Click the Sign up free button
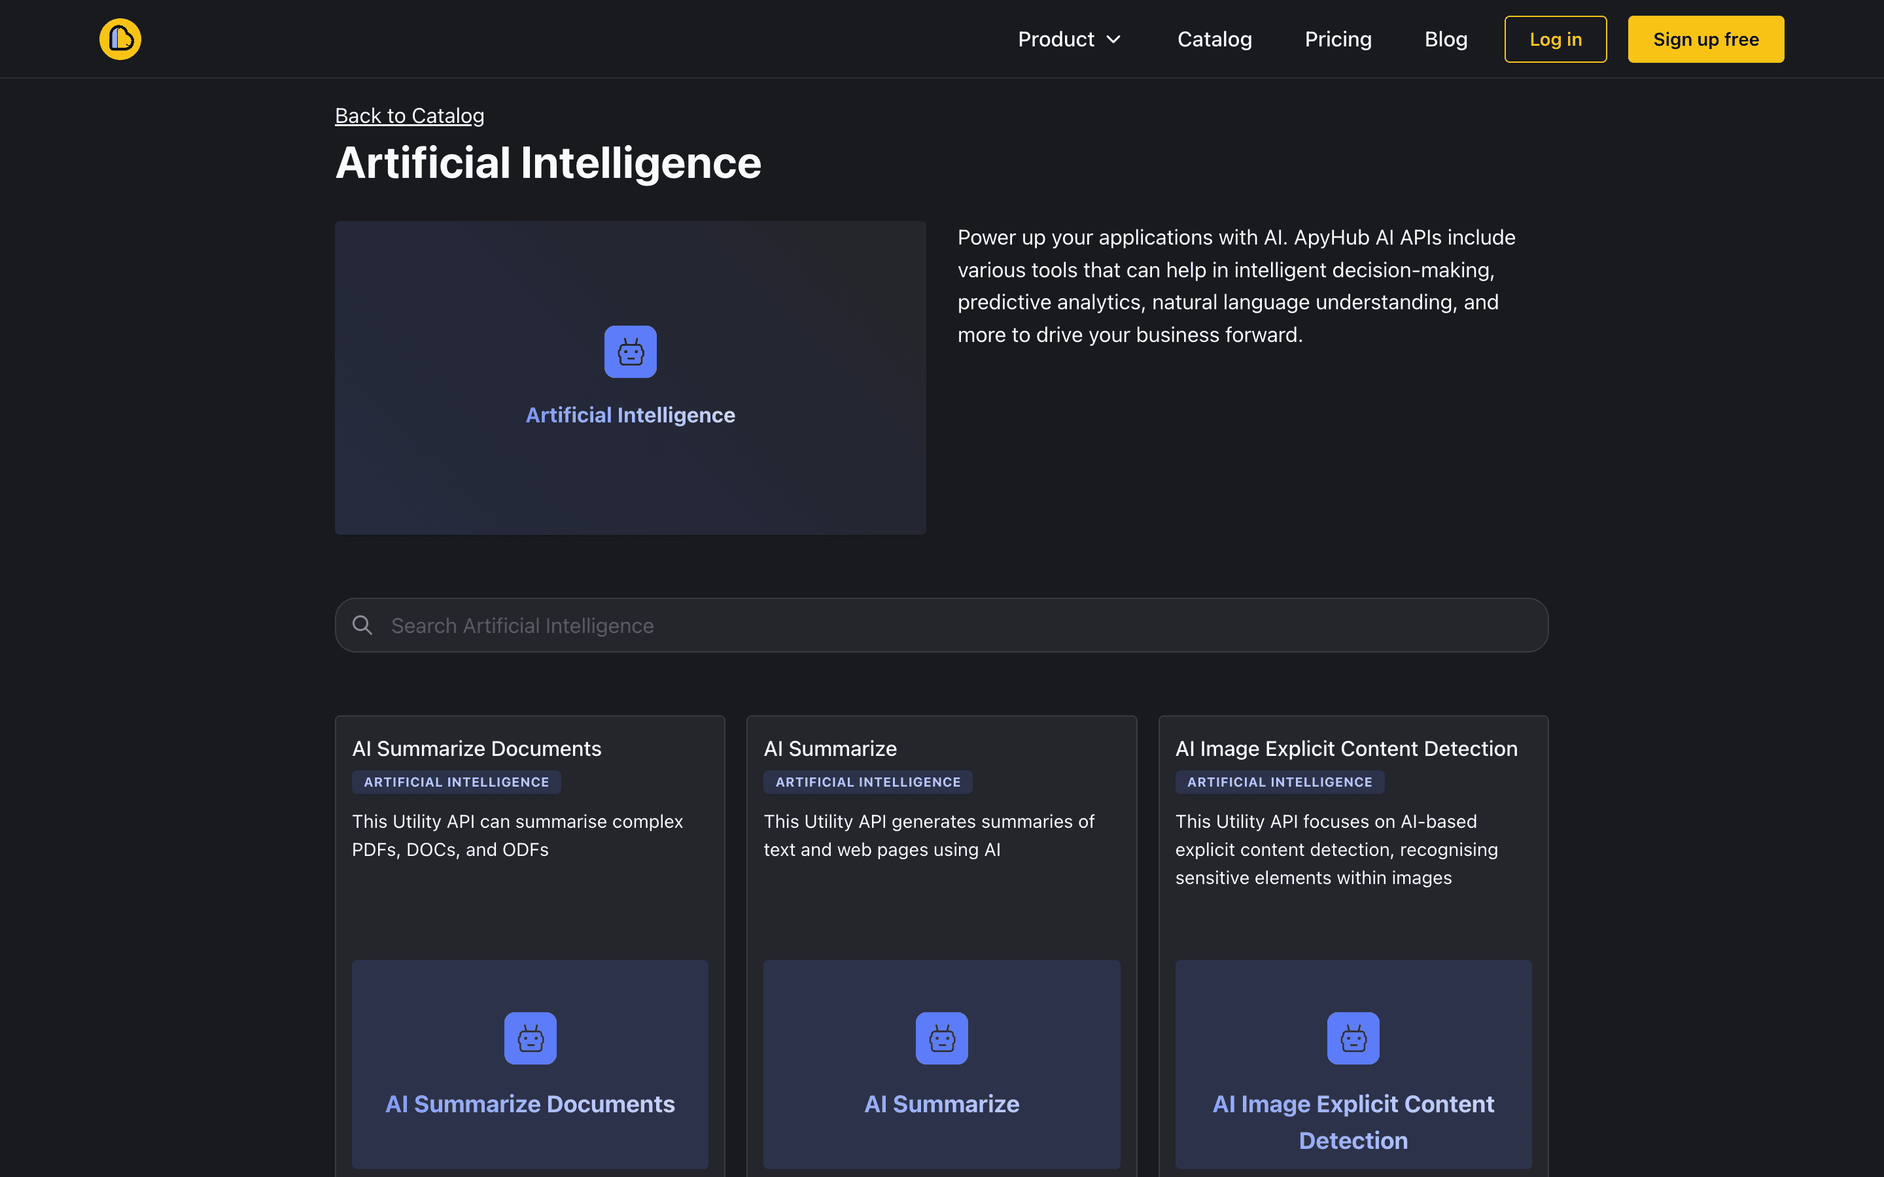This screenshot has width=1884, height=1177. click(x=1705, y=40)
